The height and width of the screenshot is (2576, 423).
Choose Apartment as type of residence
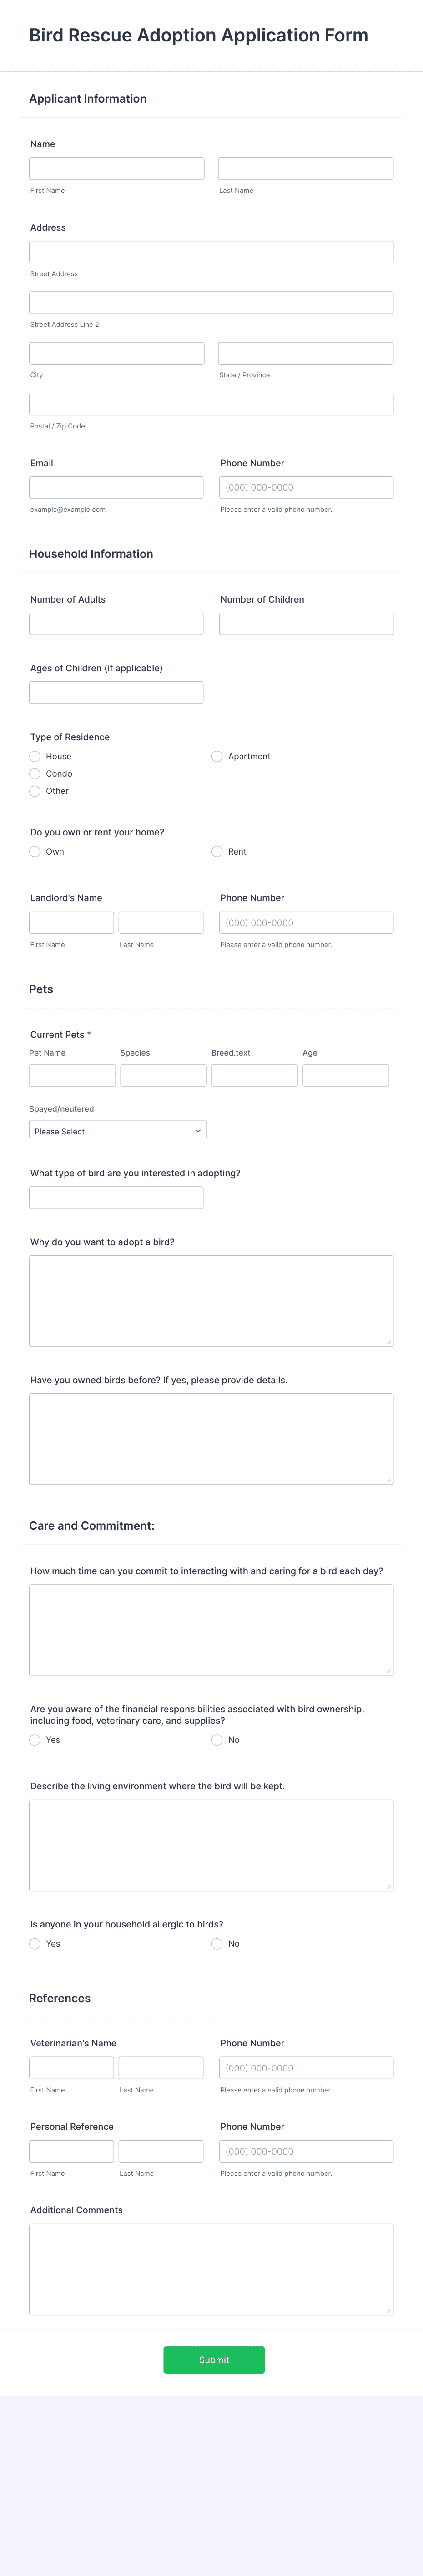click(x=217, y=756)
